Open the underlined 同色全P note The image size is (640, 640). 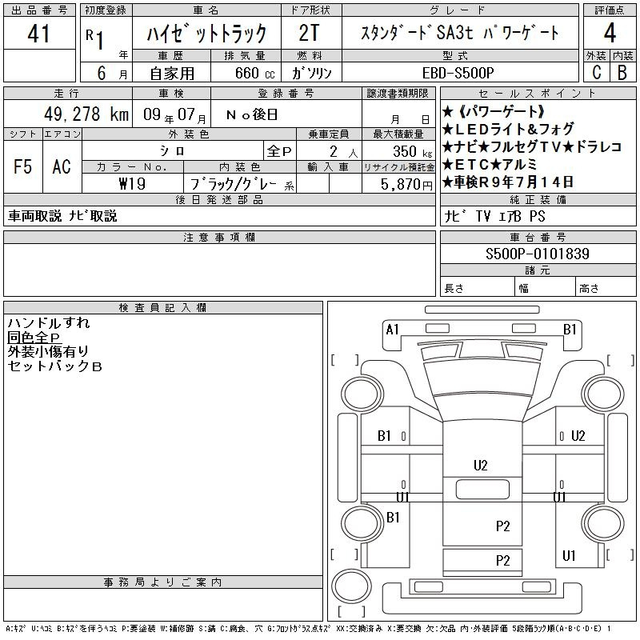[x=34, y=338]
